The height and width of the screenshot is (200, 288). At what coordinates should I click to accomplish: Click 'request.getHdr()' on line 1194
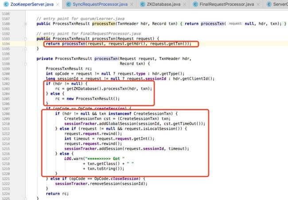click(127, 44)
